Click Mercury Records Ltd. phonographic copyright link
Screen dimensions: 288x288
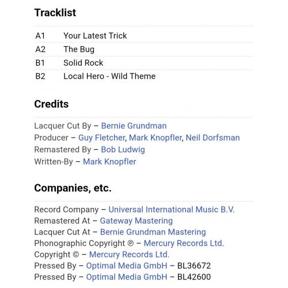coord(184,243)
